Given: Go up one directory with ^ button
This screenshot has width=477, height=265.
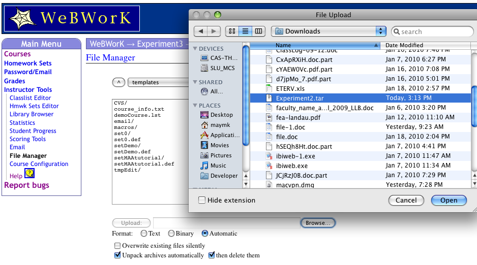Looking at the screenshot, I should [118, 82].
